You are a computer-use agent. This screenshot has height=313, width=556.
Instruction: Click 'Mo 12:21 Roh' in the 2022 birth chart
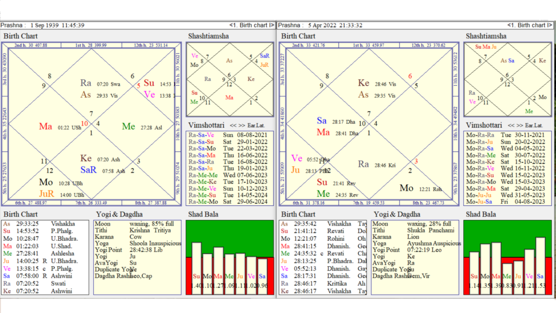coord(421,188)
